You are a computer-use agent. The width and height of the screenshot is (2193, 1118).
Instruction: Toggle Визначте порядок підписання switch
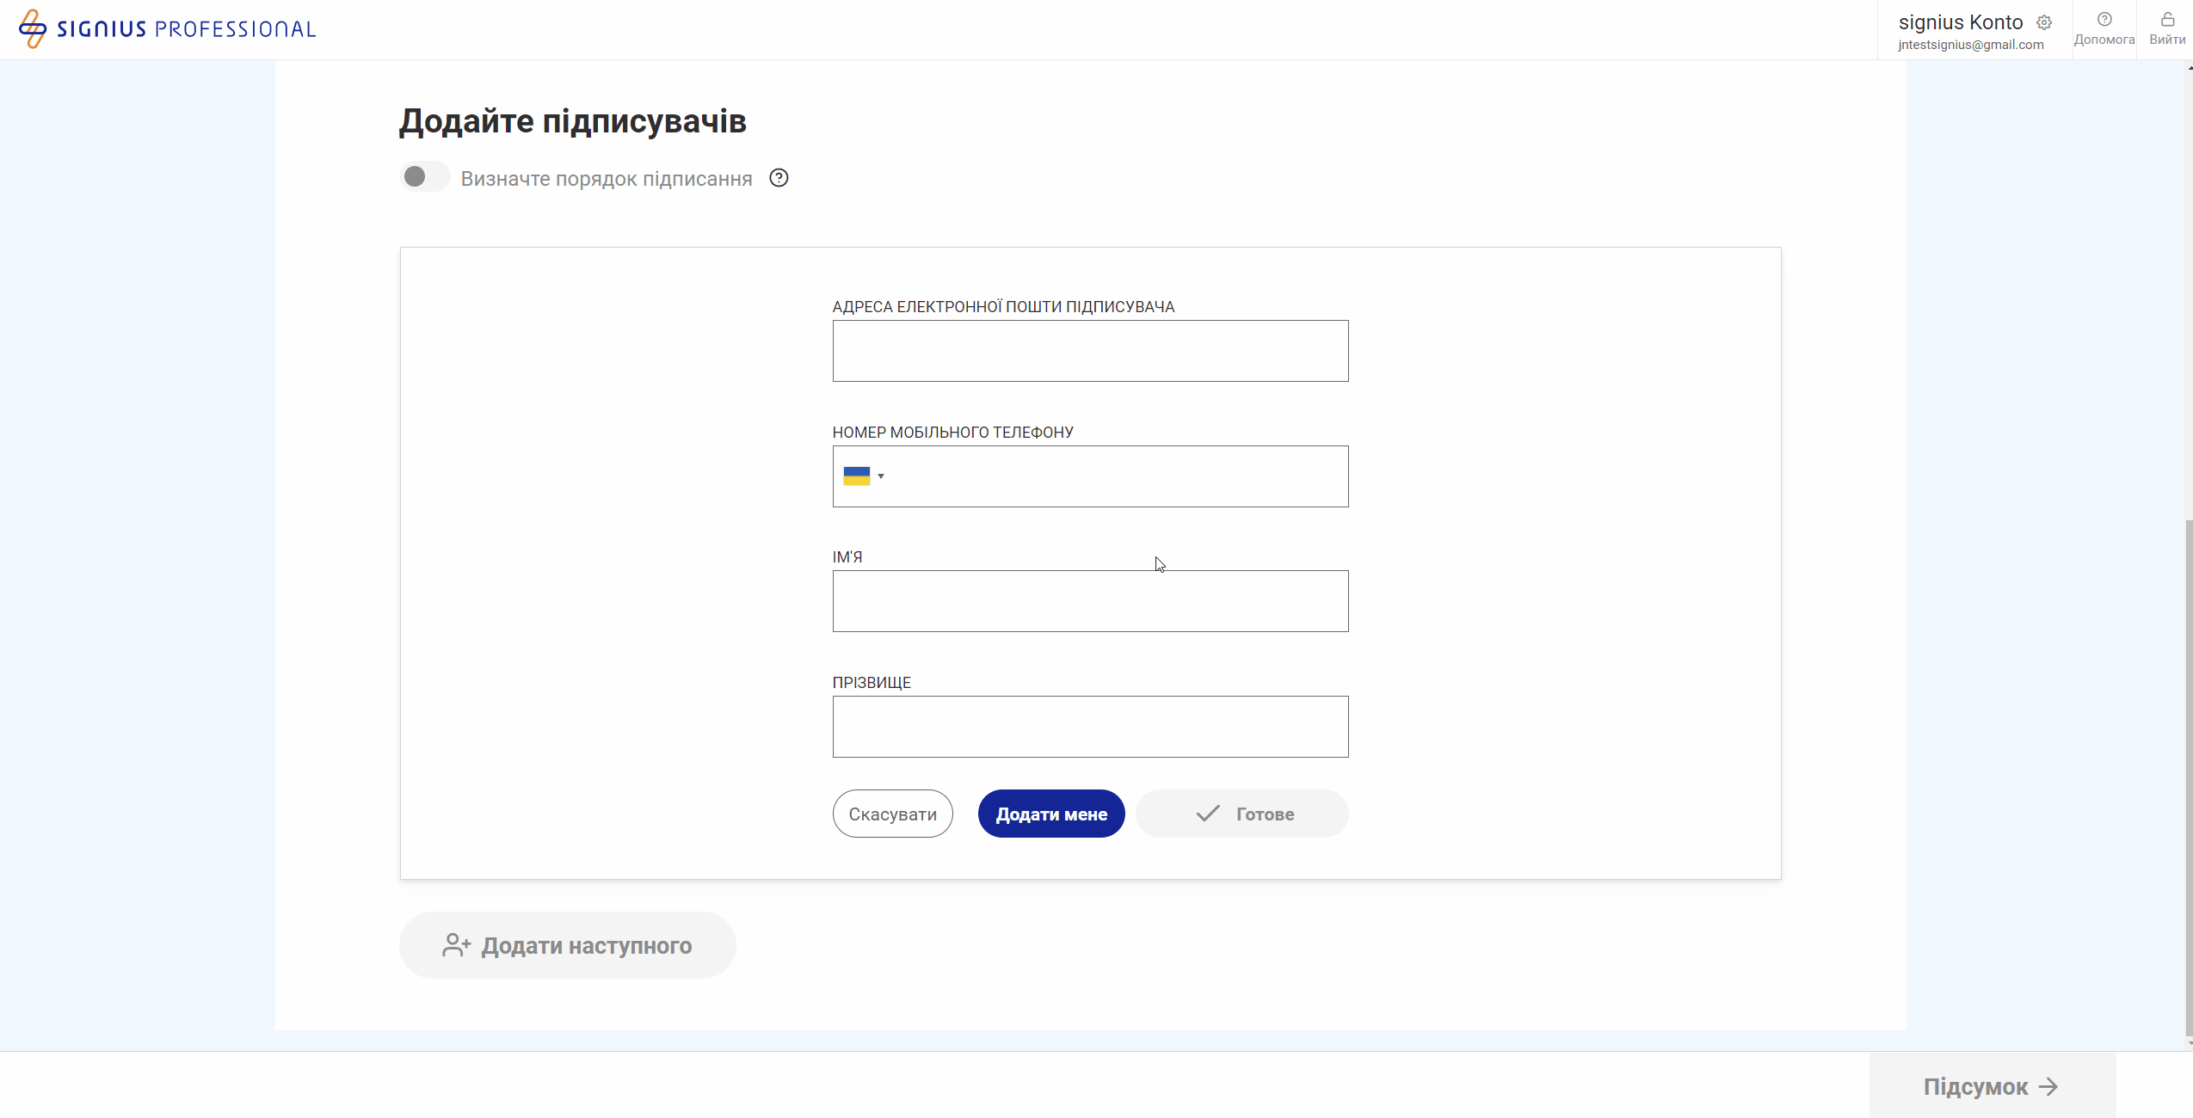coord(424,177)
